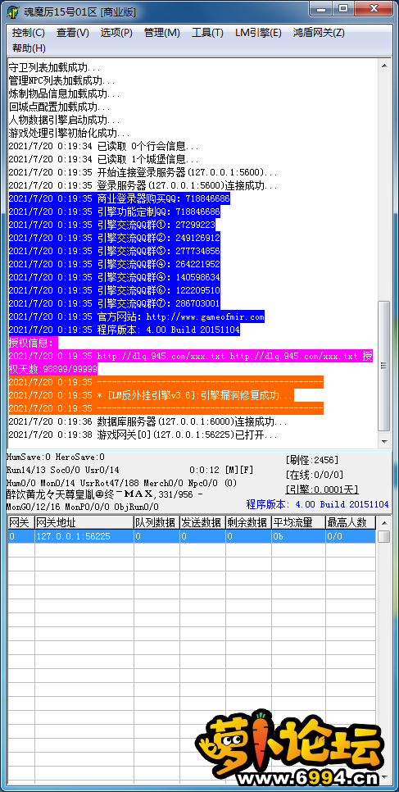399x792 pixels.
Task: Click the 0b average traffic cell
Action: tap(298, 536)
